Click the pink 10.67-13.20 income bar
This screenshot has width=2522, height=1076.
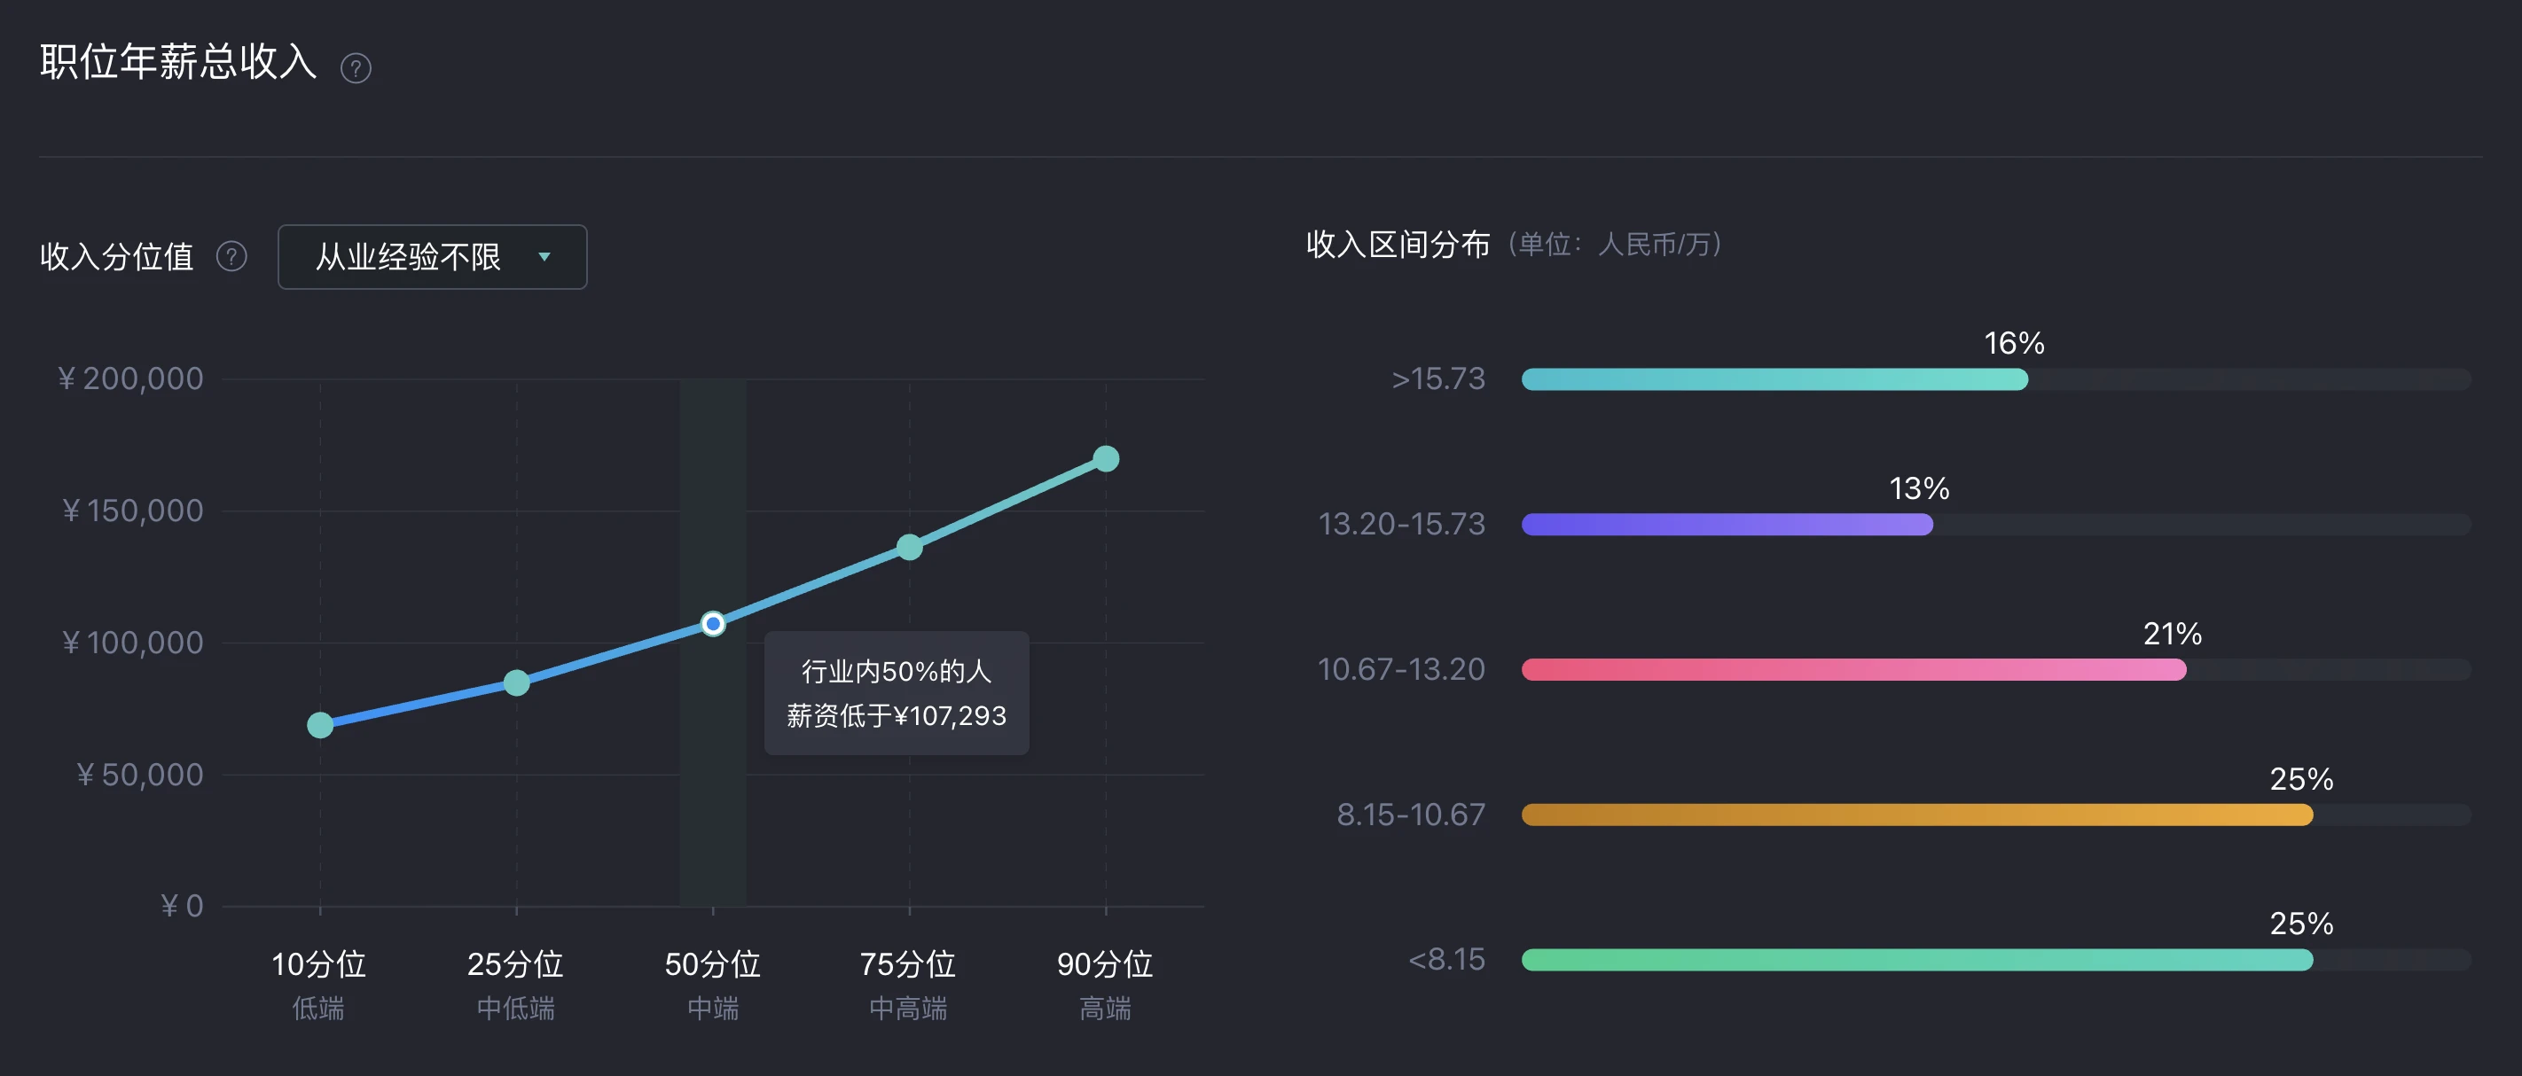pyautogui.click(x=1853, y=670)
